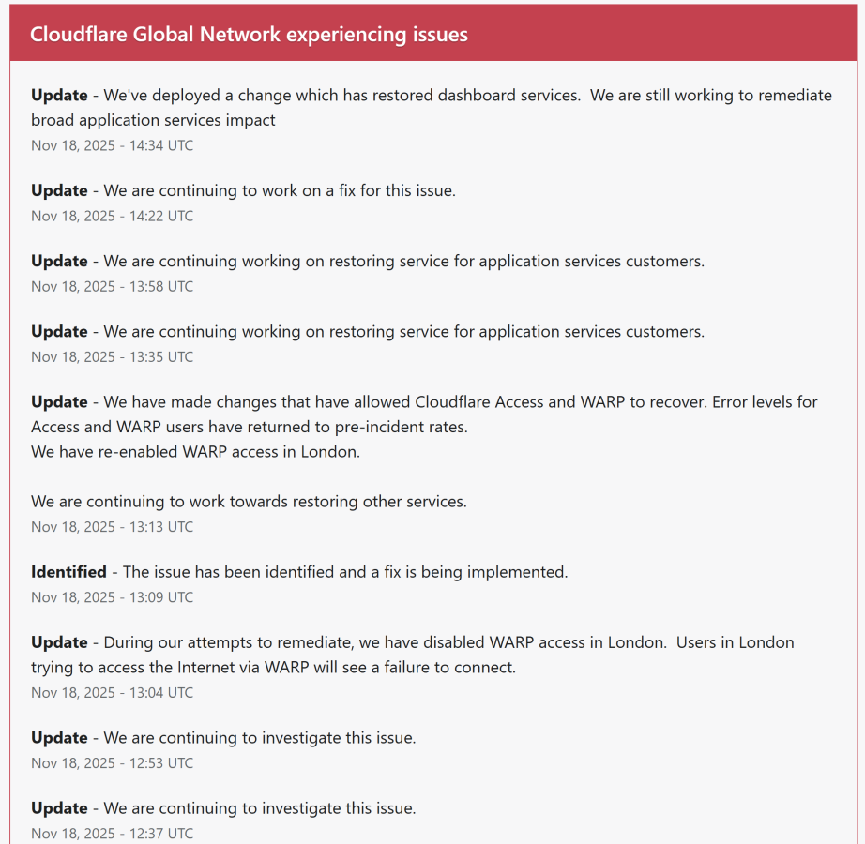Click the 13:04 UTC update timestamp
The image size is (865, 844).
tap(113, 693)
